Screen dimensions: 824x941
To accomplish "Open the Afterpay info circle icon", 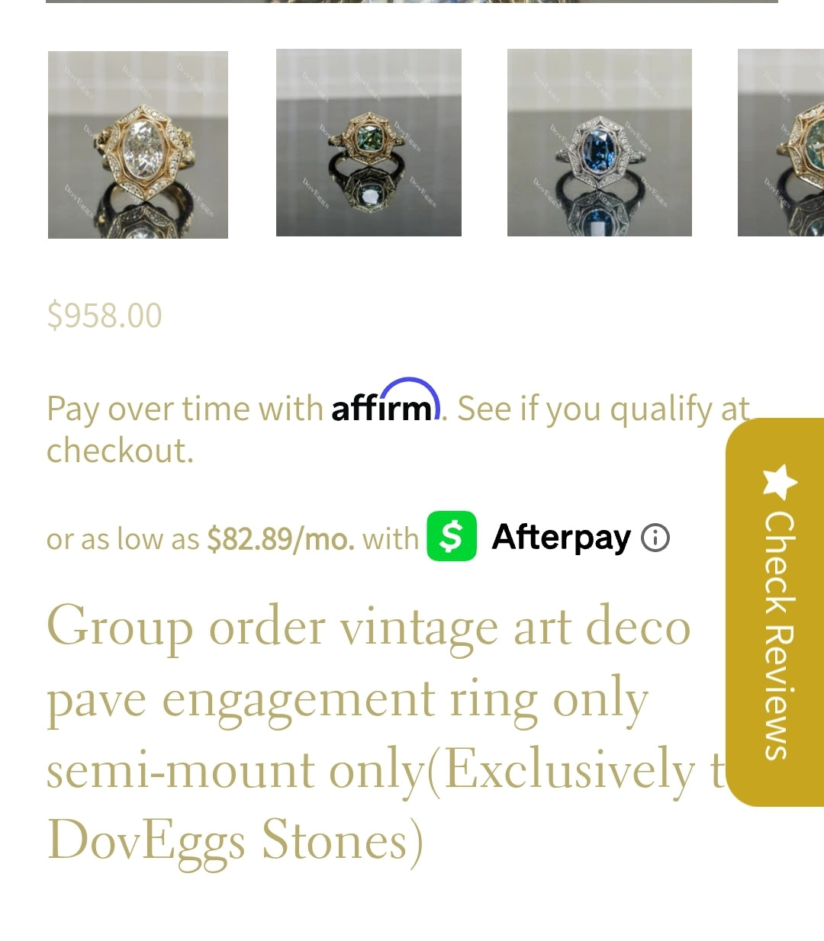I will click(x=655, y=538).
